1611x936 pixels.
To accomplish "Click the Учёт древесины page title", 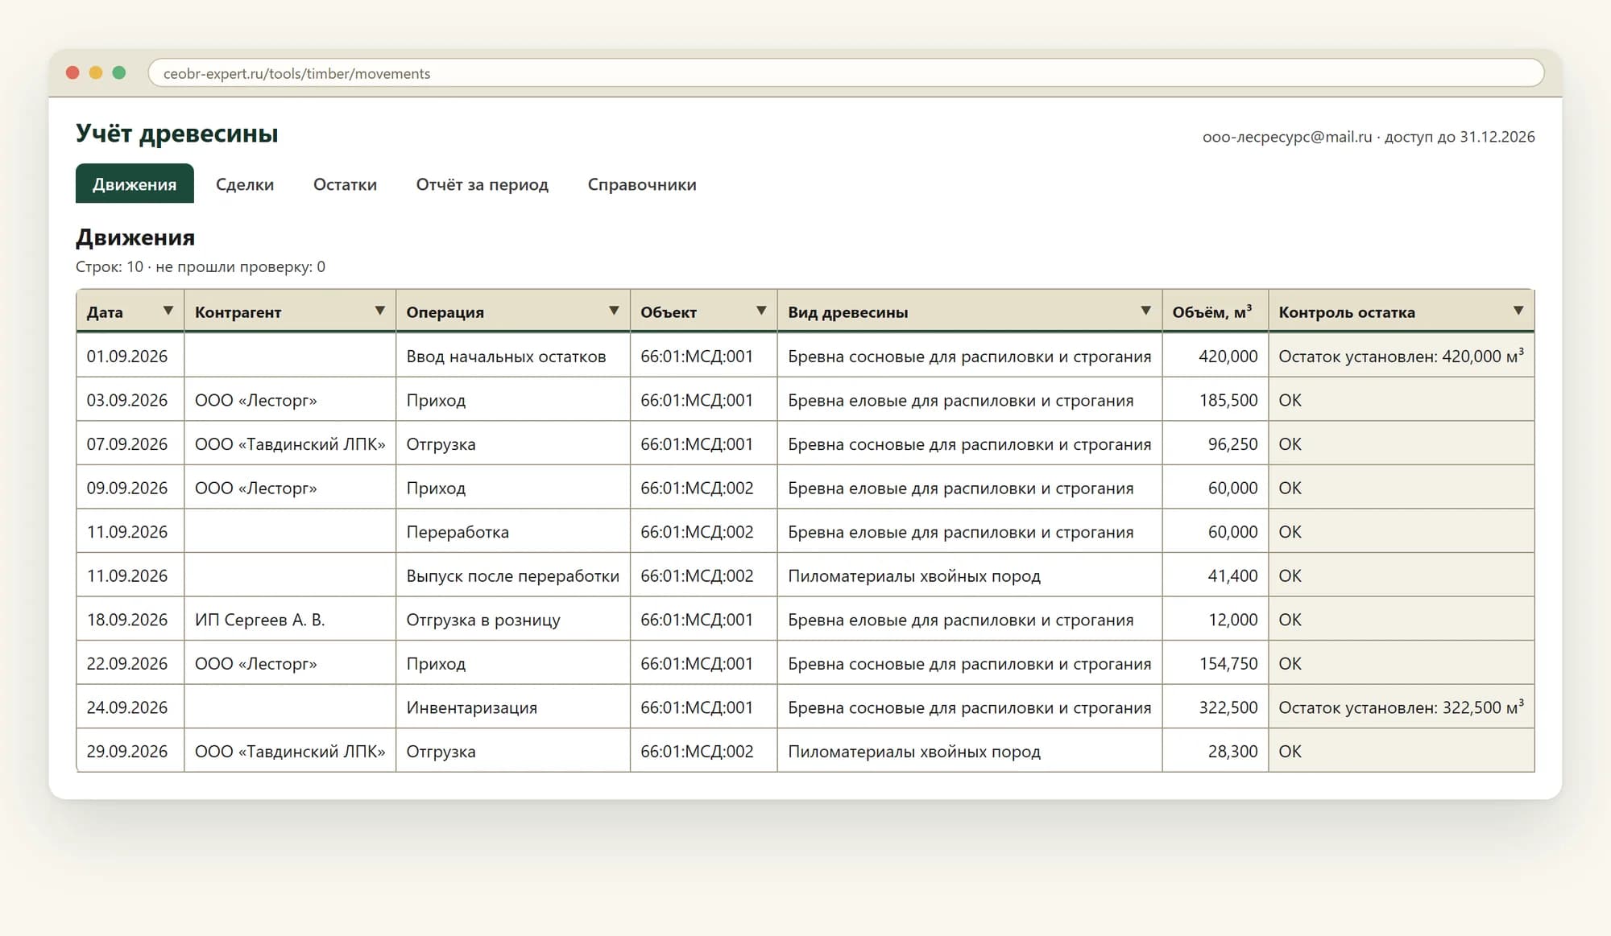I will point(177,133).
